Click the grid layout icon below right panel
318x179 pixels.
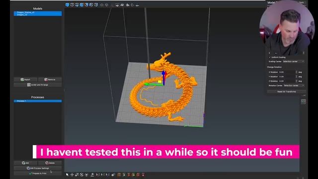click(x=304, y=101)
